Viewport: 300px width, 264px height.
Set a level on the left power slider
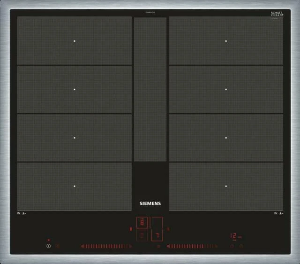107,246
